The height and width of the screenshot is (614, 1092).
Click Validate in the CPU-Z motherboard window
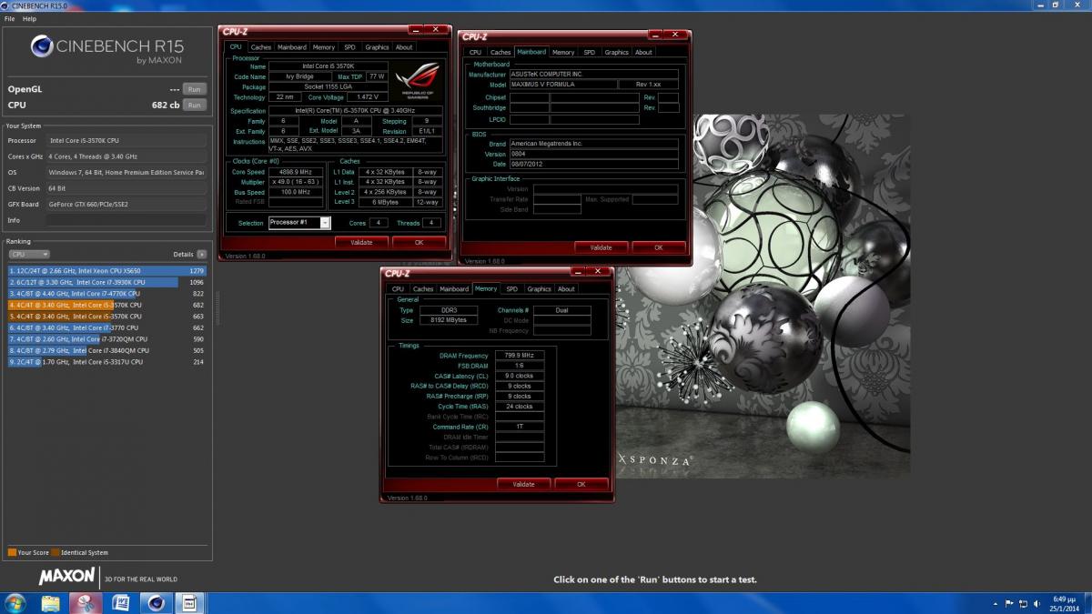[x=601, y=247]
